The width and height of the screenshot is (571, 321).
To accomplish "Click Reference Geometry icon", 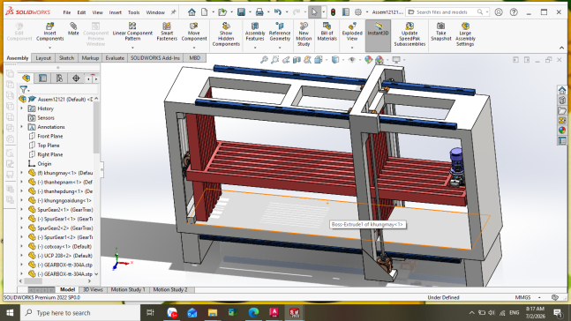I will (x=280, y=32).
